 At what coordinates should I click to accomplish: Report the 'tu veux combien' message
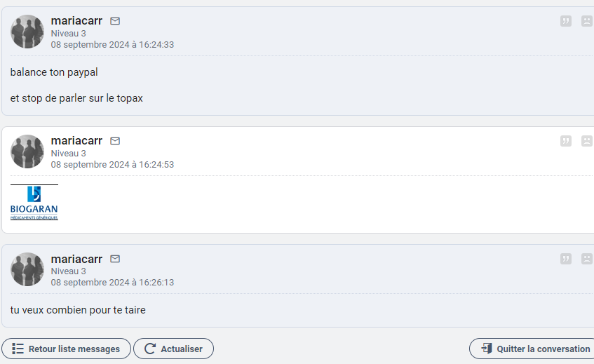(587, 259)
